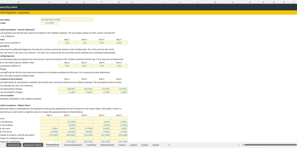
Task: Select depreciation charge cell 302,000
Action: tap(84, 89)
